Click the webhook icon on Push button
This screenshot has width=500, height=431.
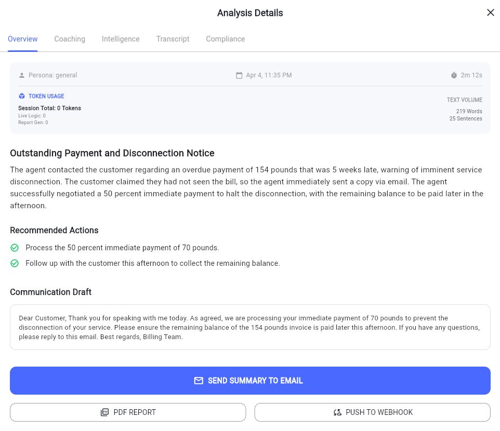click(337, 412)
